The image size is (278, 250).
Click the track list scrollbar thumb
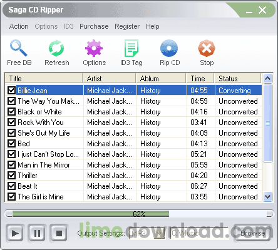coord(267,123)
